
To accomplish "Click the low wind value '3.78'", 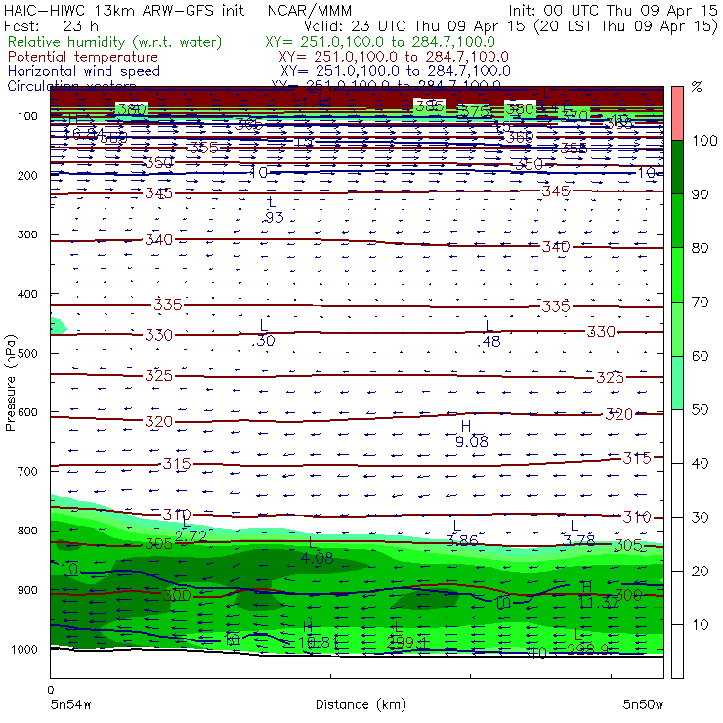I will 579,540.
